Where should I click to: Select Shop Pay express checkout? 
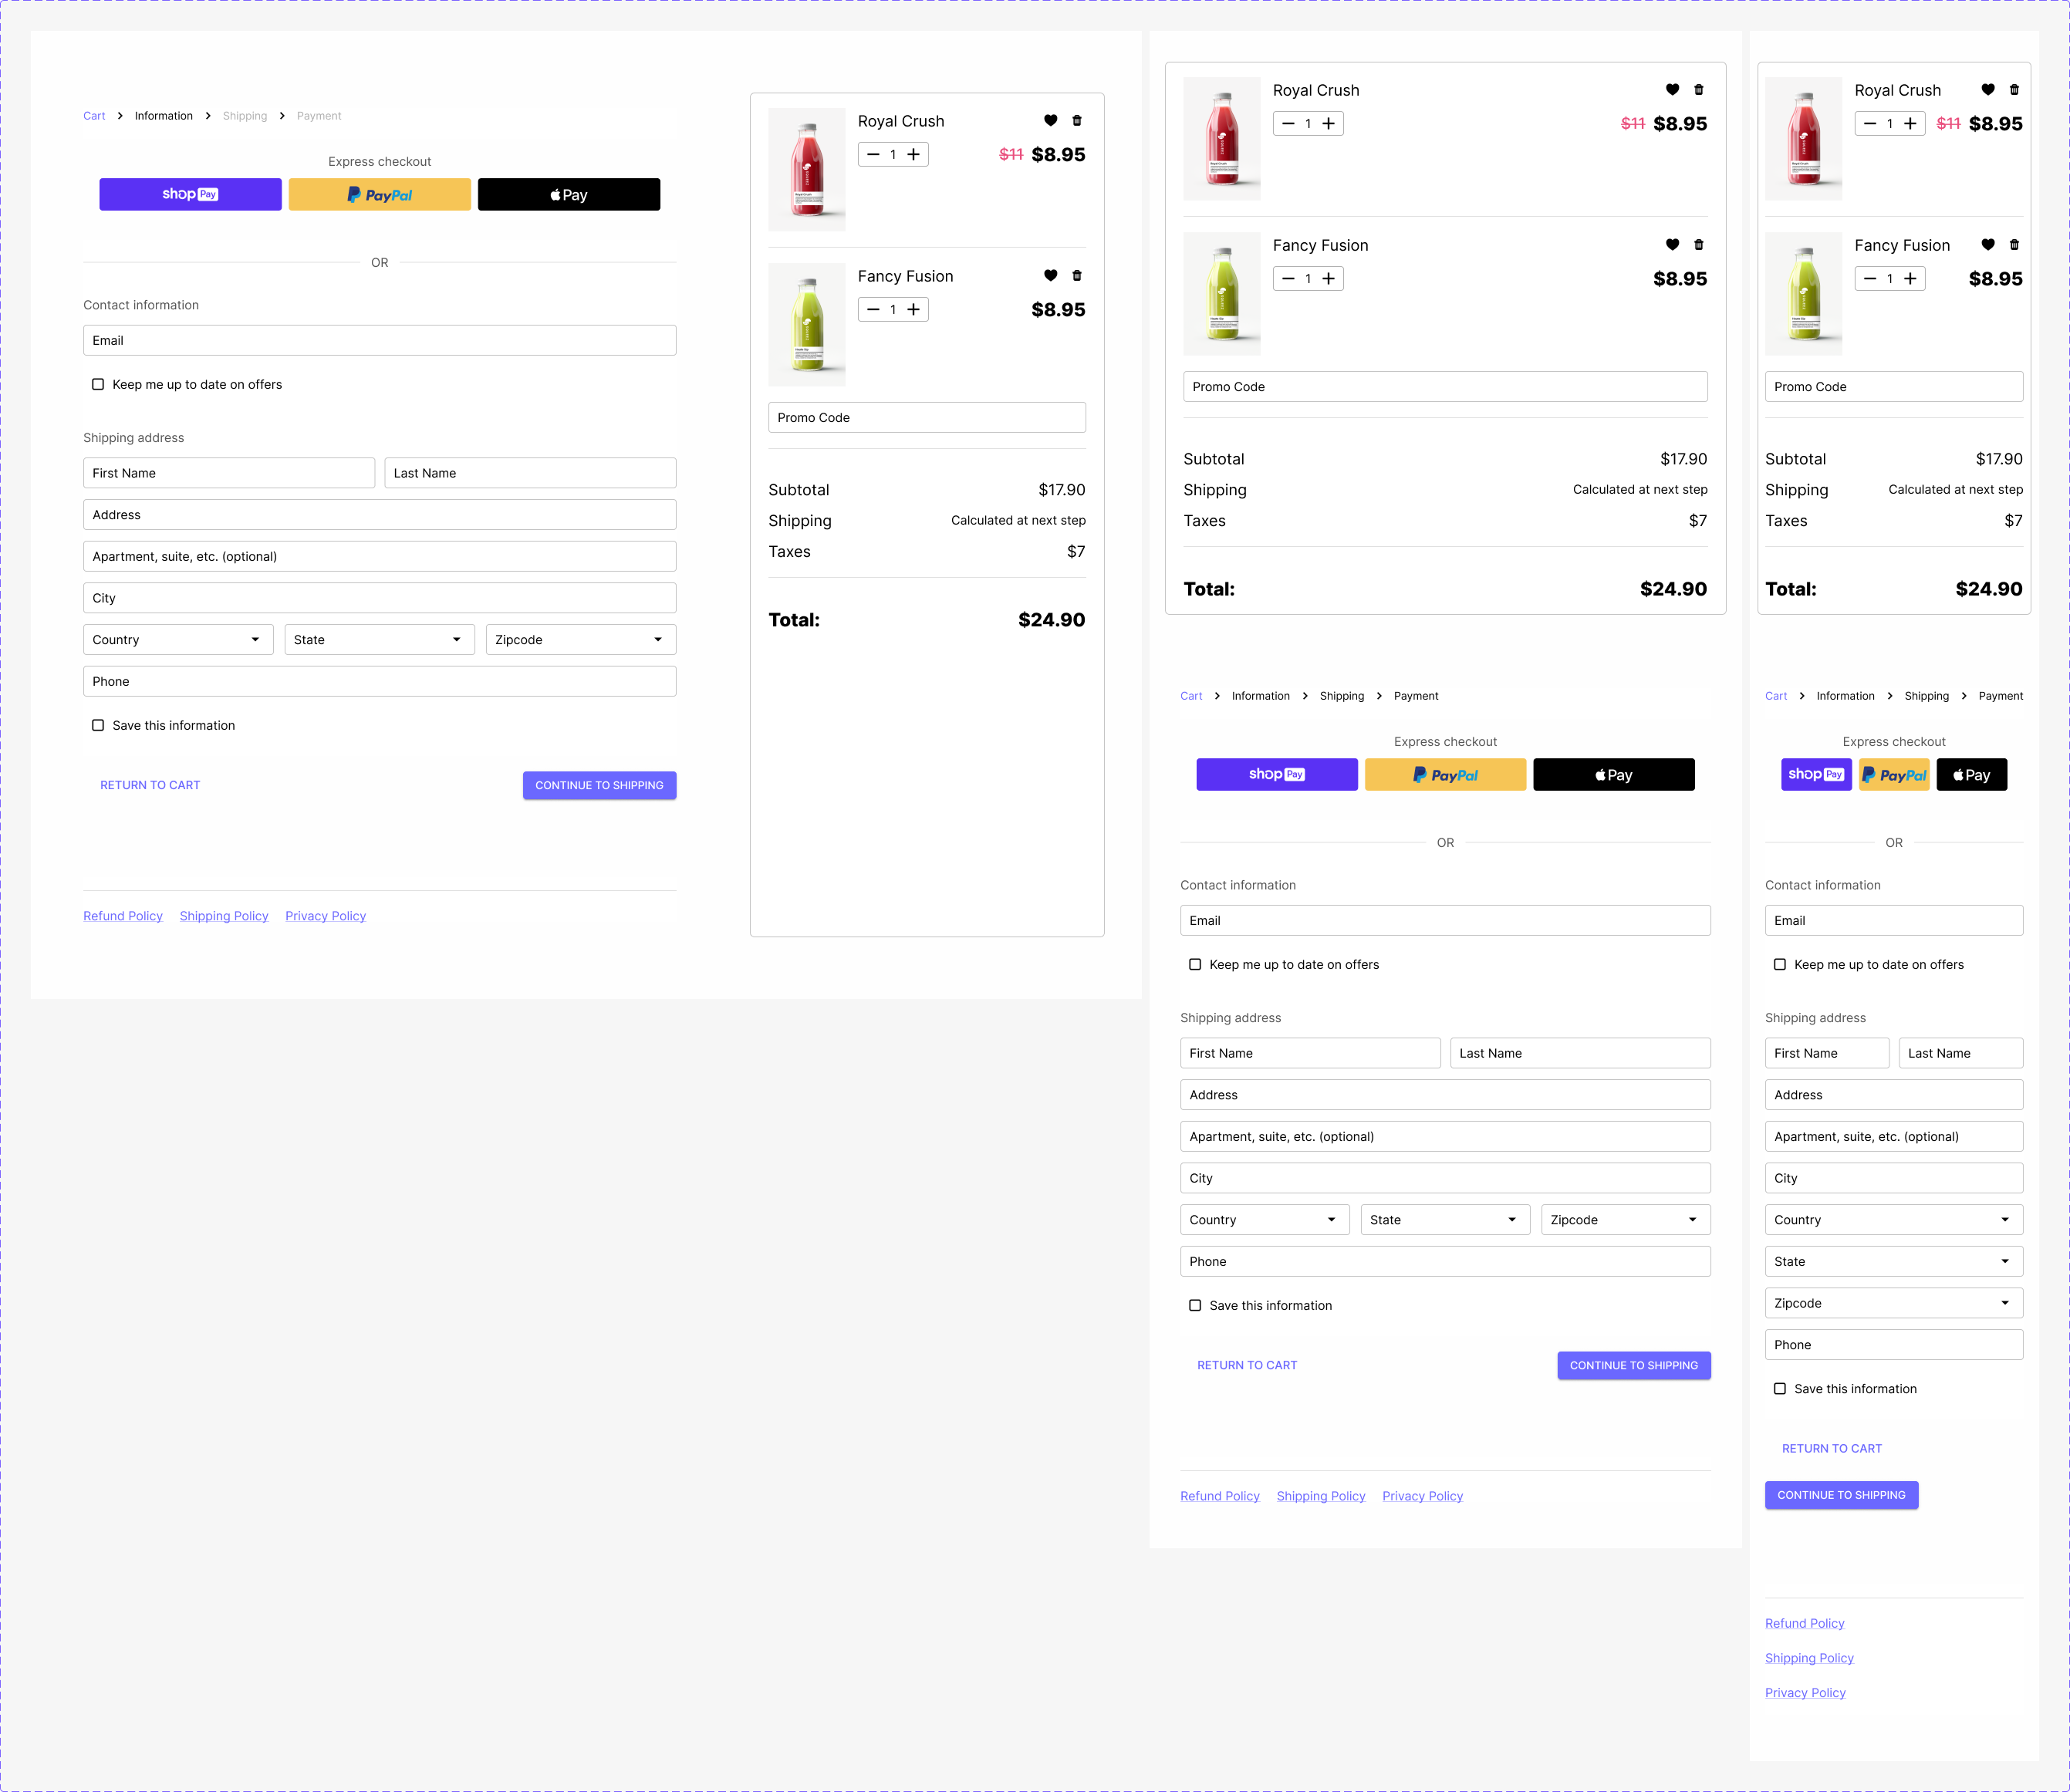click(x=190, y=194)
